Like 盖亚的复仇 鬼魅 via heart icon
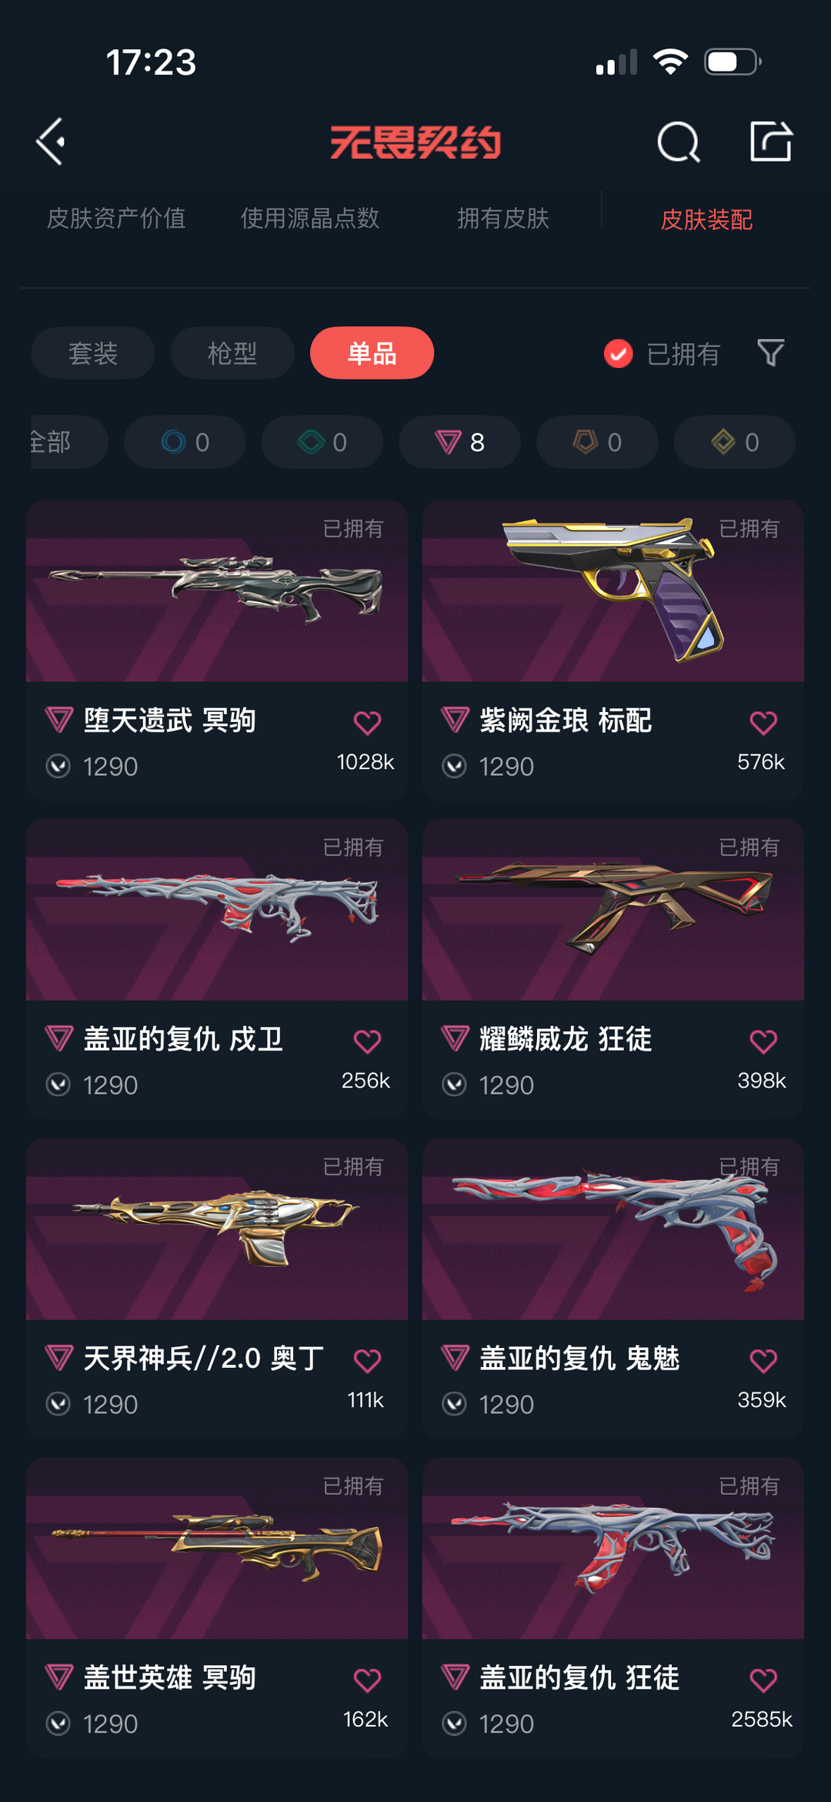 tap(763, 1361)
